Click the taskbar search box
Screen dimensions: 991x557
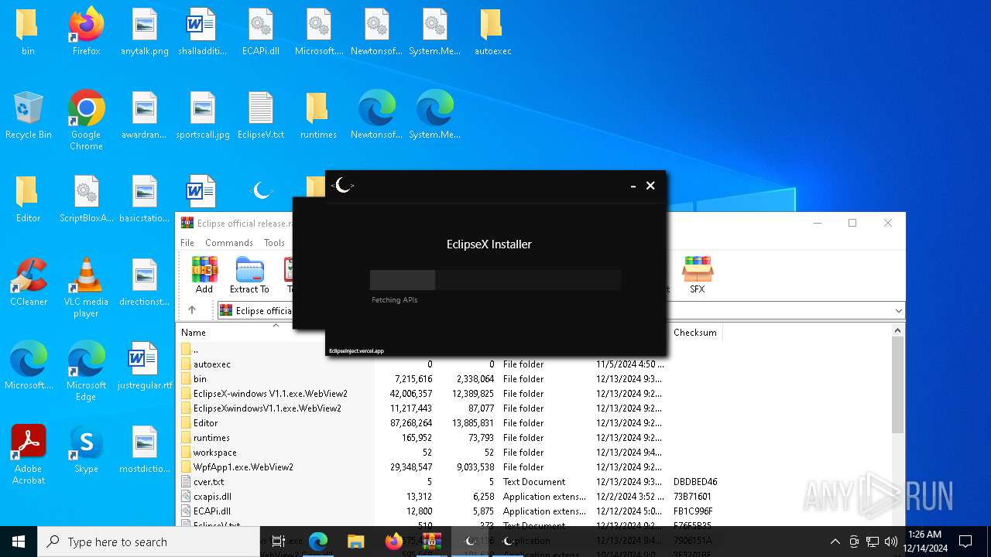point(149,542)
